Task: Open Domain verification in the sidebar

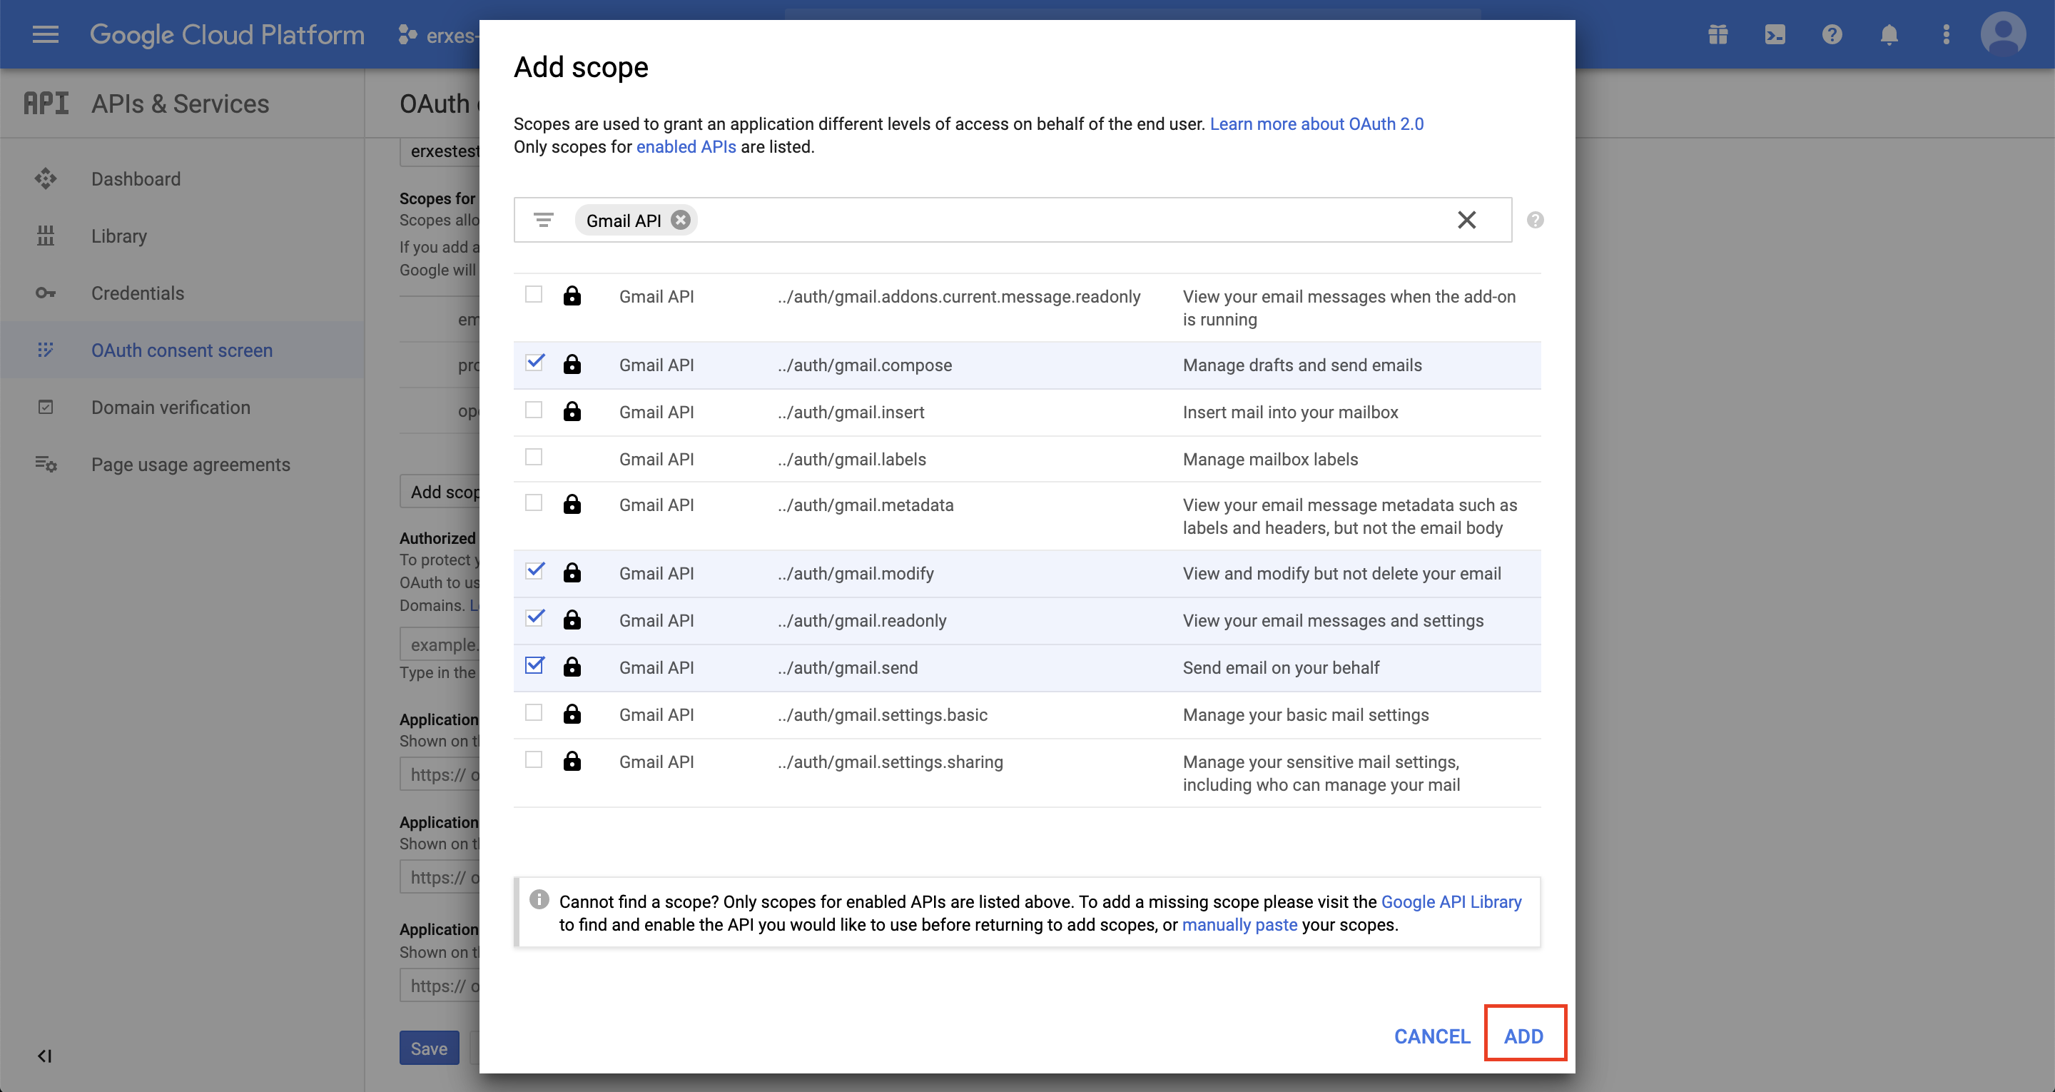Action: coord(170,407)
